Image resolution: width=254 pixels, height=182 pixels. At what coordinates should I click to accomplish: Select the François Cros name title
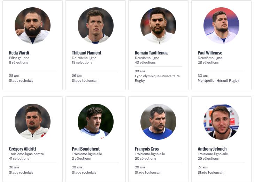click(147, 149)
